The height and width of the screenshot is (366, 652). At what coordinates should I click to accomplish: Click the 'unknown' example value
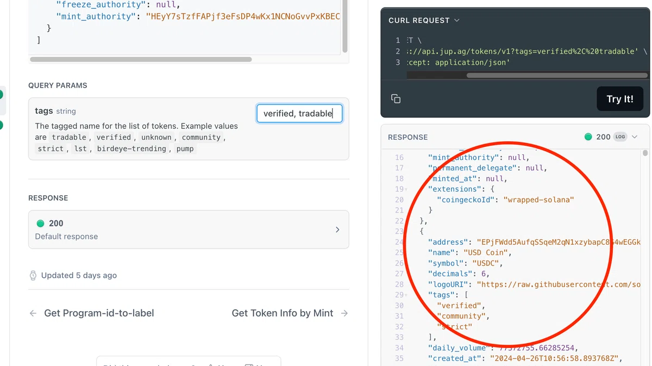tap(156, 138)
